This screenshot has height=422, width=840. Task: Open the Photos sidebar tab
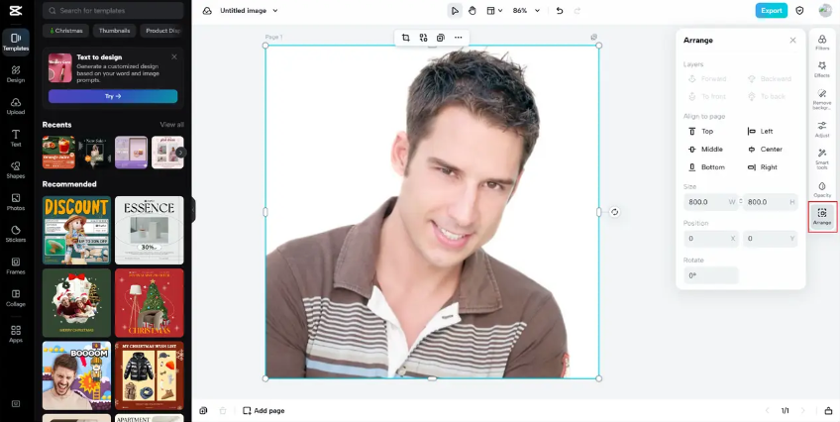16,202
